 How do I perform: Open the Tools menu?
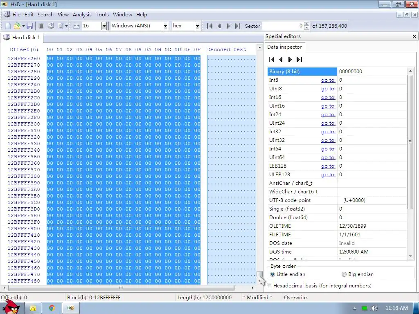click(x=102, y=15)
